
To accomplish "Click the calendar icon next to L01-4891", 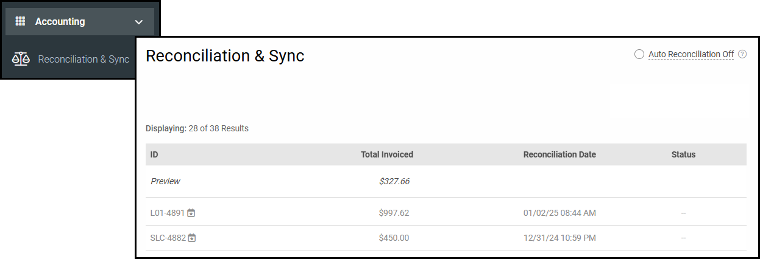I will click(x=191, y=213).
